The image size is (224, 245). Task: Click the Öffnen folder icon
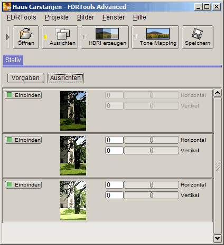26,33
